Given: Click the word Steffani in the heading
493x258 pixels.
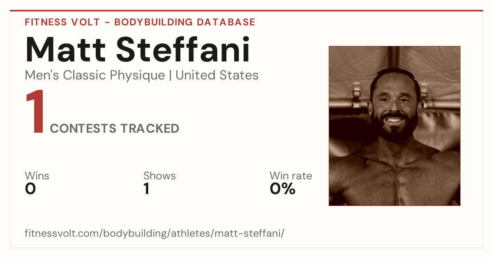Looking at the screenshot, I should 184,50.
